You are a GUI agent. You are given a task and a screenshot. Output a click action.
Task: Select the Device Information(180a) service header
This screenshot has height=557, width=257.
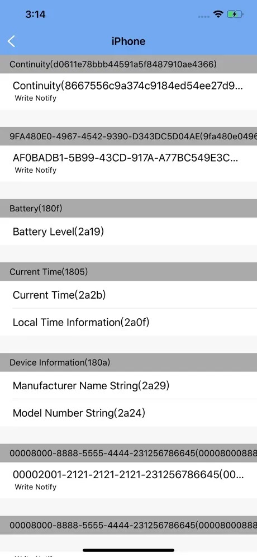[x=128, y=363]
